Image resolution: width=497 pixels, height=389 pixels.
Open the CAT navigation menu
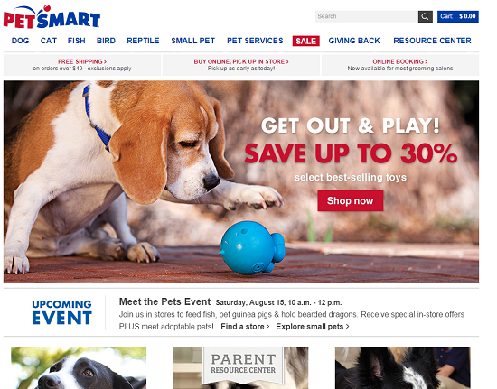[49, 41]
